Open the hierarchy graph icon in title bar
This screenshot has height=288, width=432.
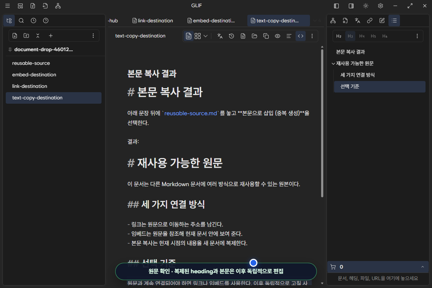point(58,6)
